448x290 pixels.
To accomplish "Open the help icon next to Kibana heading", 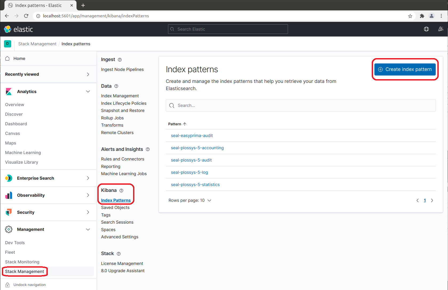I will point(122,190).
